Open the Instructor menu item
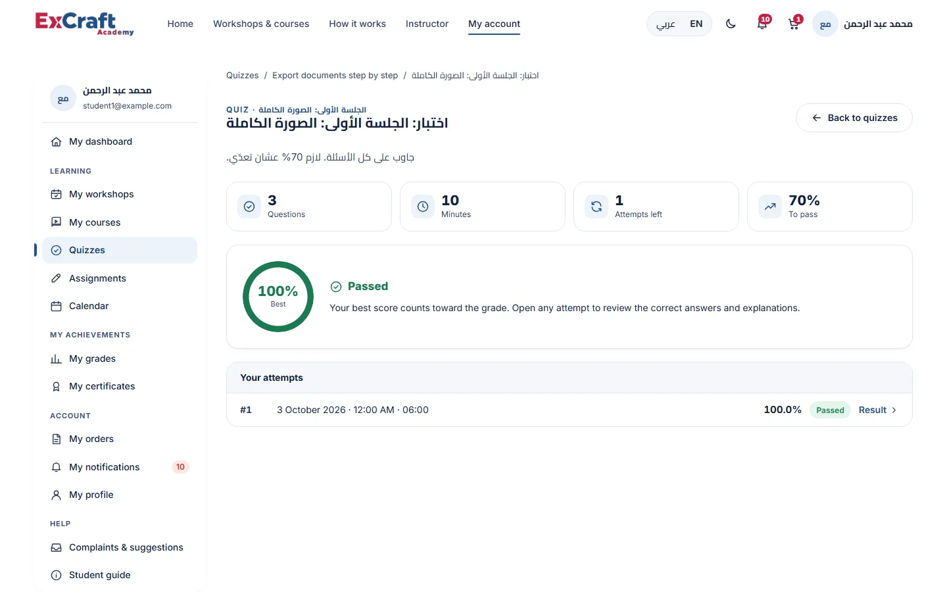The image size is (947, 592). click(427, 24)
